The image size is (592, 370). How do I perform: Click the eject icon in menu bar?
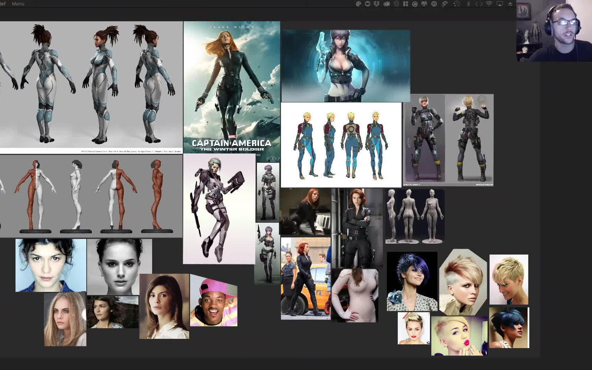coord(510,4)
